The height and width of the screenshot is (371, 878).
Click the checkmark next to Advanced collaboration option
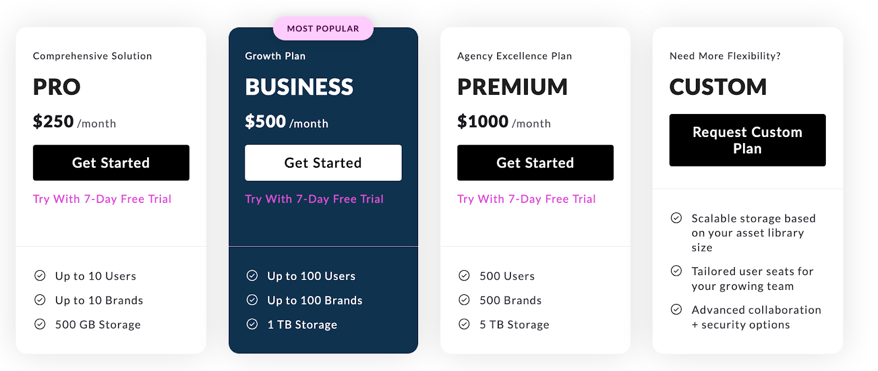677,310
